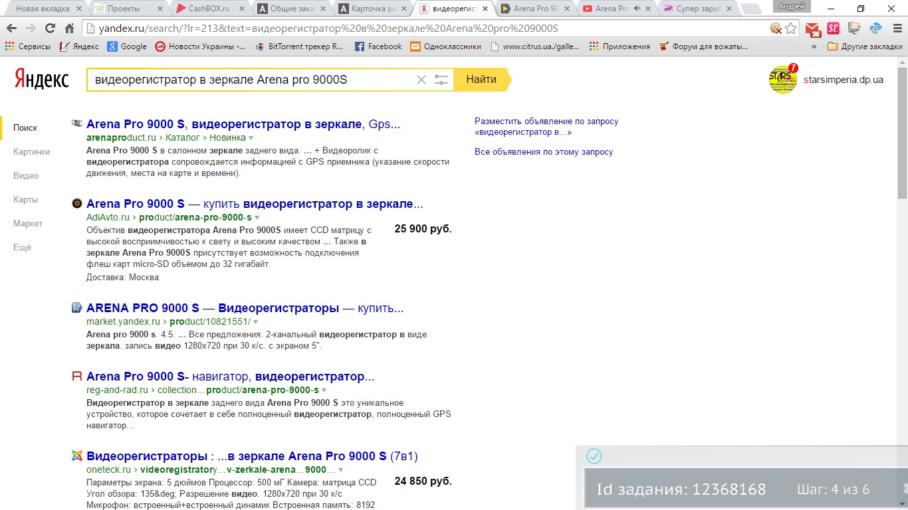Viewport: 908px width, 510px height.
Task: Open the P2P extension icon
Action: click(x=875, y=29)
